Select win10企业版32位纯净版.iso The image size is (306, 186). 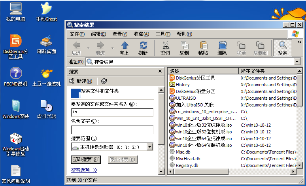pyautogui.click(x=200, y=125)
